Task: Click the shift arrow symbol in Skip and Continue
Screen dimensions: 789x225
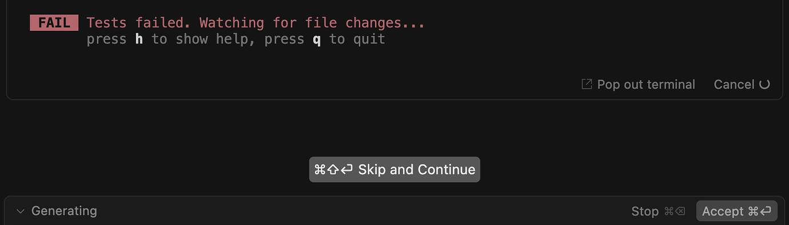Action: coord(333,170)
